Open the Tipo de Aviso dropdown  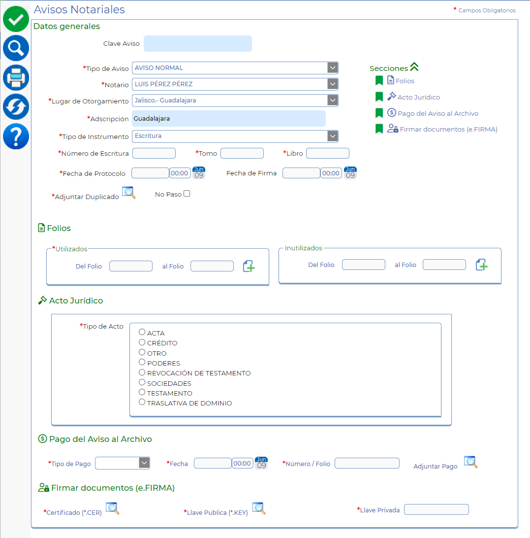click(x=333, y=68)
